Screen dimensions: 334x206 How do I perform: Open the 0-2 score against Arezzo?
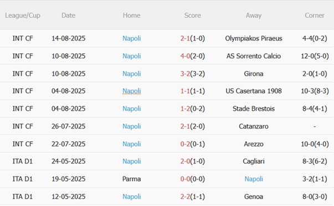click(x=185, y=144)
